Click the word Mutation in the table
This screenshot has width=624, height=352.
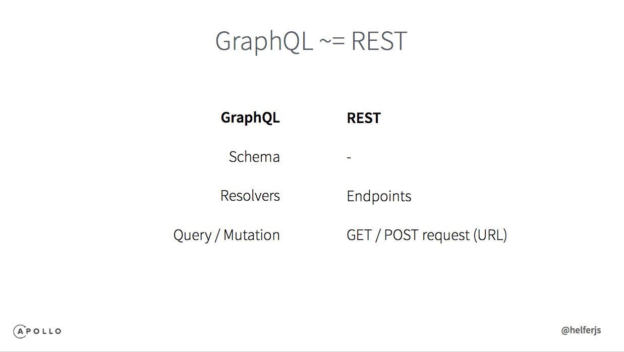[x=252, y=235]
